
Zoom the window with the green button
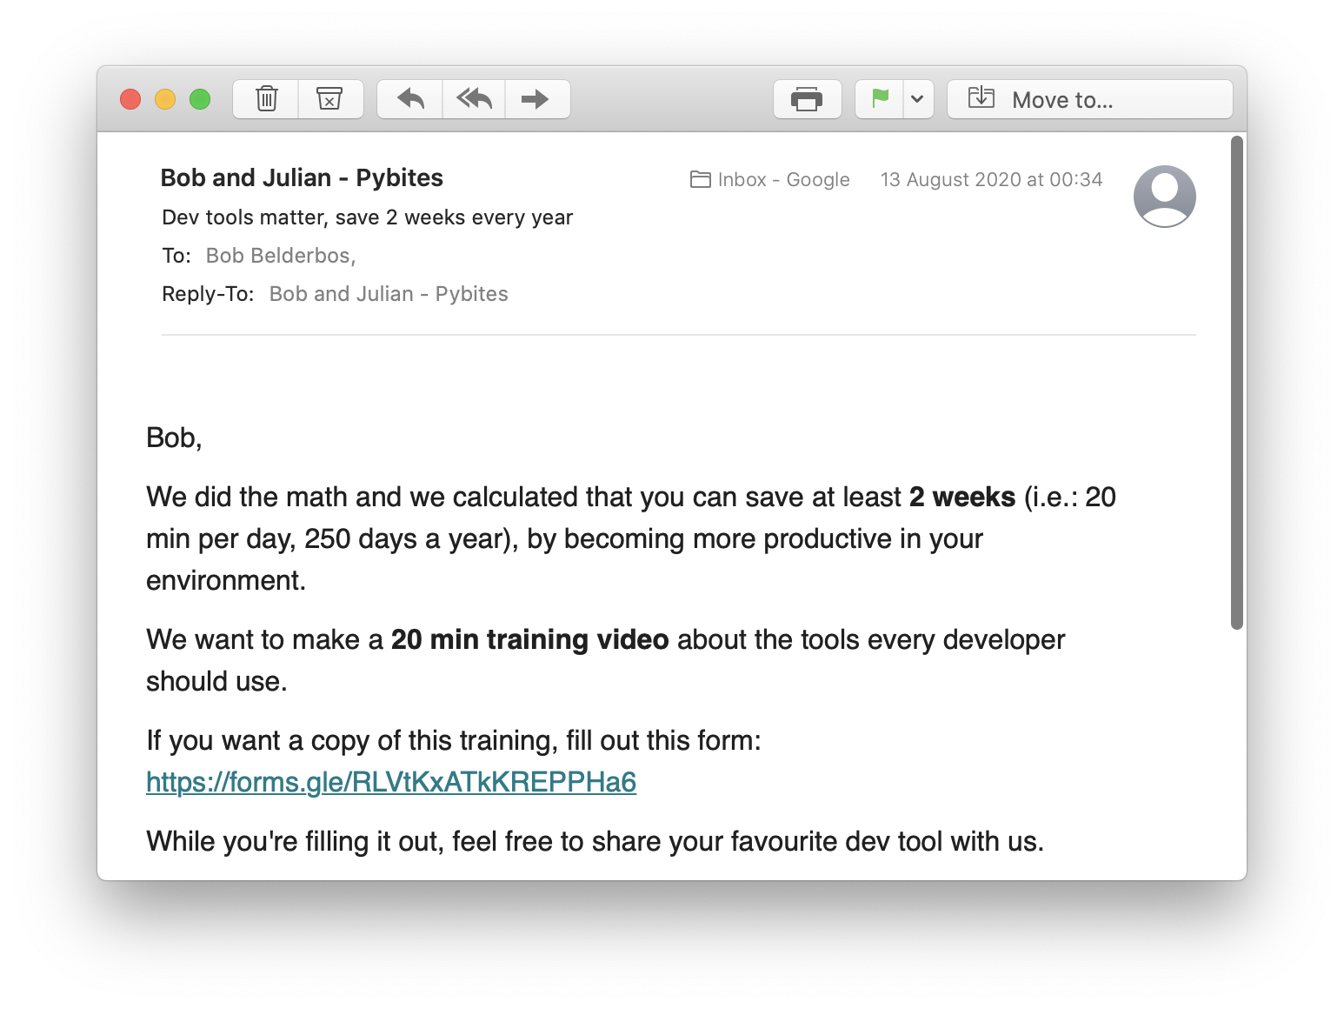pyautogui.click(x=200, y=99)
